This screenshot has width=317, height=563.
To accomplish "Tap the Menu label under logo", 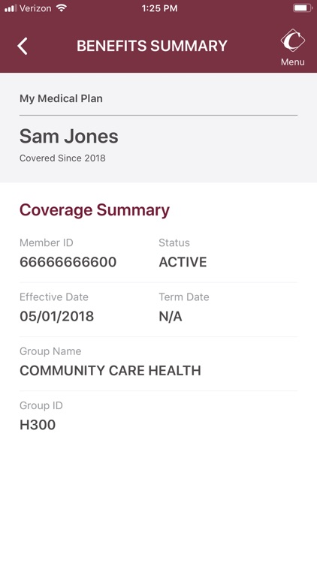I will [292, 62].
